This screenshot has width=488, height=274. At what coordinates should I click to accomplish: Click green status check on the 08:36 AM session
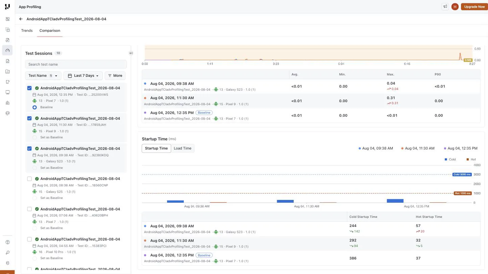pos(37,179)
